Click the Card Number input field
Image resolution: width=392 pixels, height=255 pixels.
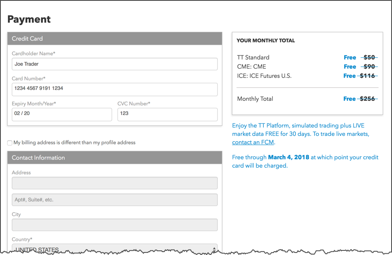coord(115,89)
